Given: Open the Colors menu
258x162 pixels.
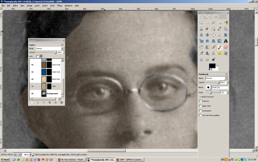Looking at the screenshot, I should tap(45, 6).
